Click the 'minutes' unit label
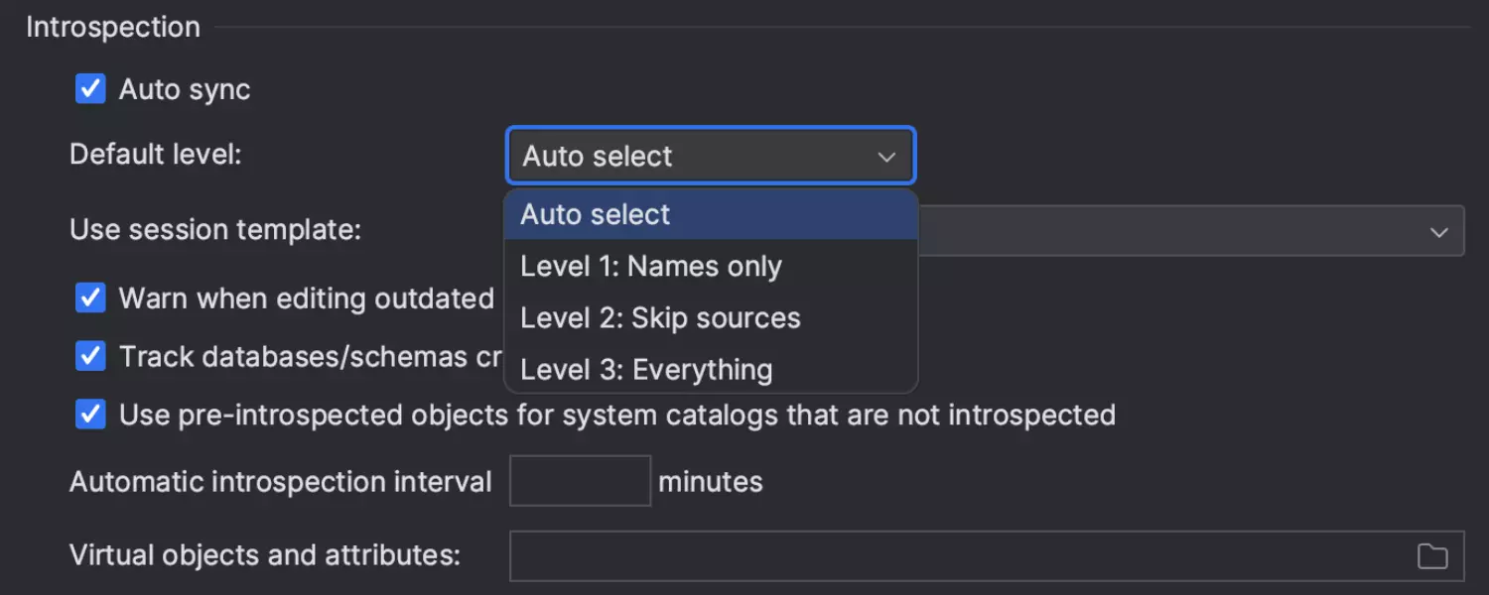 (x=711, y=482)
